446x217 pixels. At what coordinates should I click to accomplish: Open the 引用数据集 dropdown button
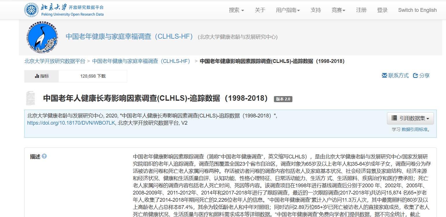[410, 118]
